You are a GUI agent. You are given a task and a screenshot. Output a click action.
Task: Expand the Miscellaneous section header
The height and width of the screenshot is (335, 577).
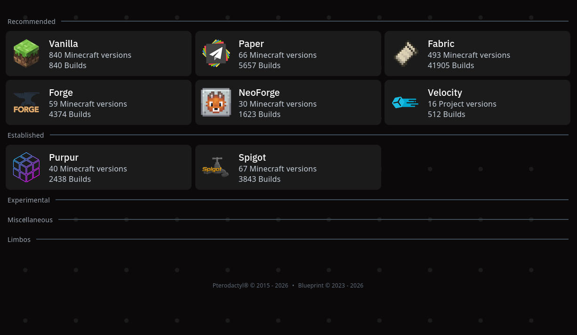pos(30,220)
